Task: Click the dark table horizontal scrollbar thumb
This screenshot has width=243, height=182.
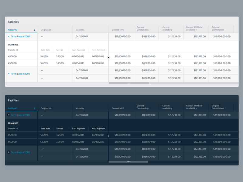Action: [x=128, y=162]
